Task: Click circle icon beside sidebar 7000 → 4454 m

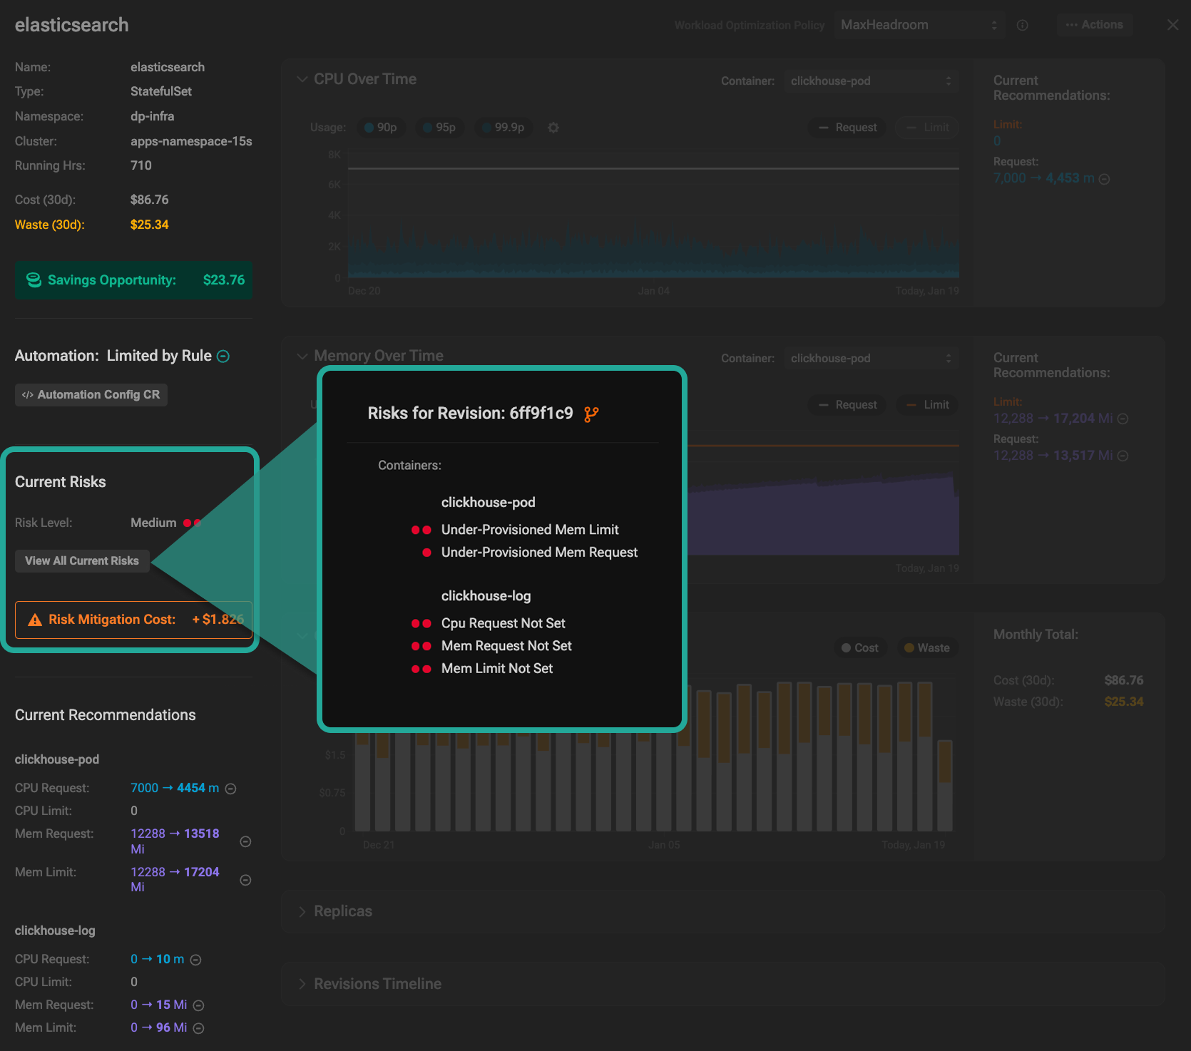Action: [x=231, y=789]
